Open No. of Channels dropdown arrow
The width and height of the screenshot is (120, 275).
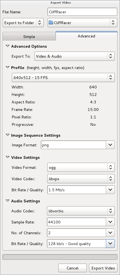click(x=110, y=233)
